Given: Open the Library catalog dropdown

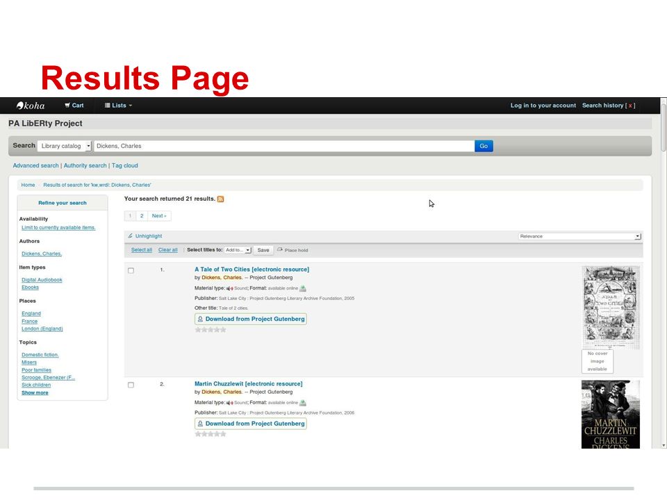Looking at the screenshot, I should pyautogui.click(x=64, y=146).
